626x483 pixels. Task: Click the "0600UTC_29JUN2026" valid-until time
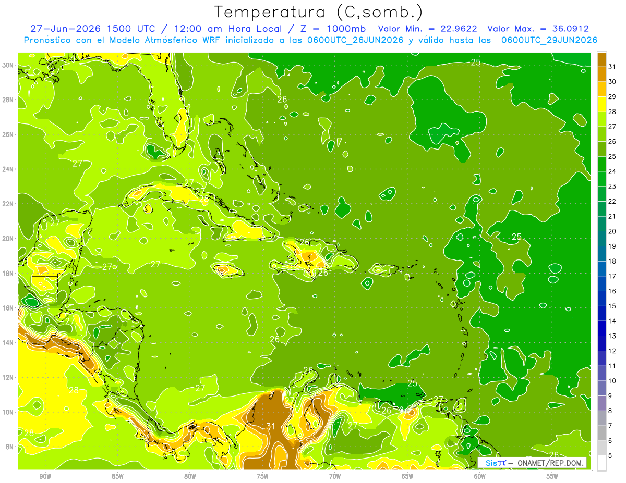(x=549, y=40)
